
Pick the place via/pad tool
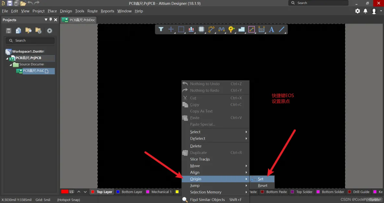point(232,29)
